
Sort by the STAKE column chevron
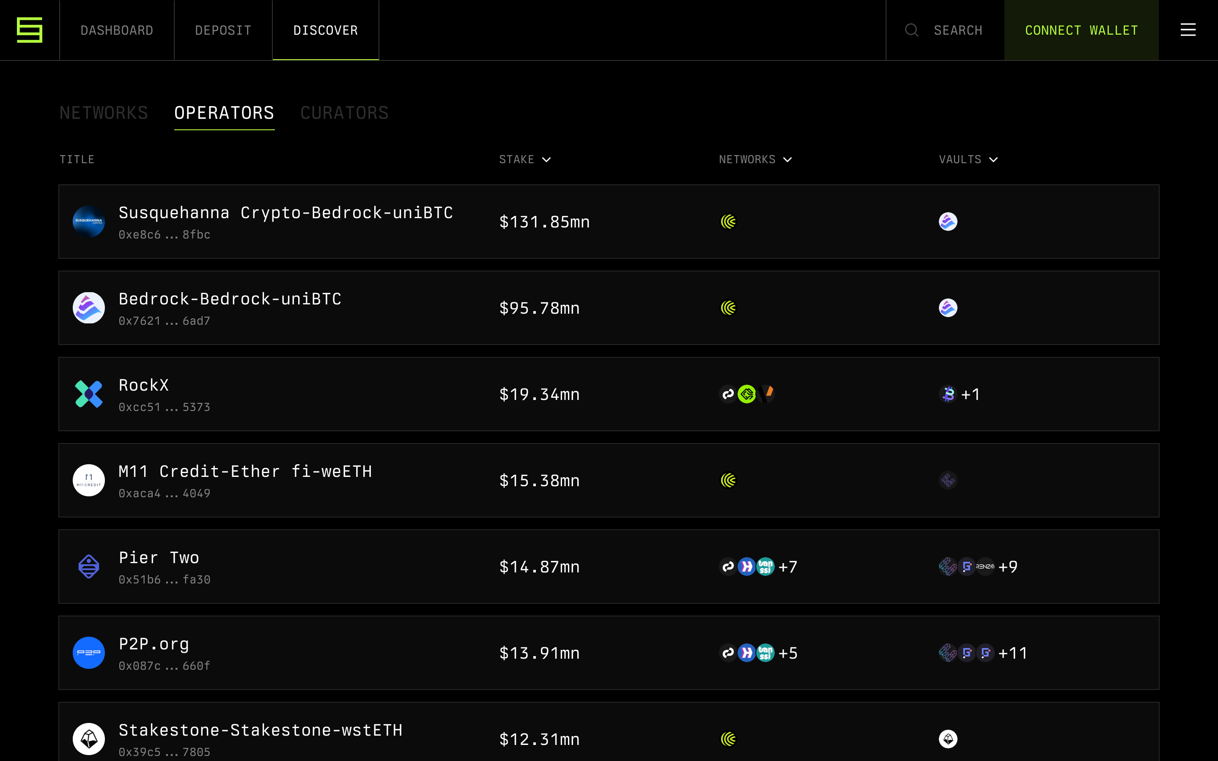(x=546, y=159)
